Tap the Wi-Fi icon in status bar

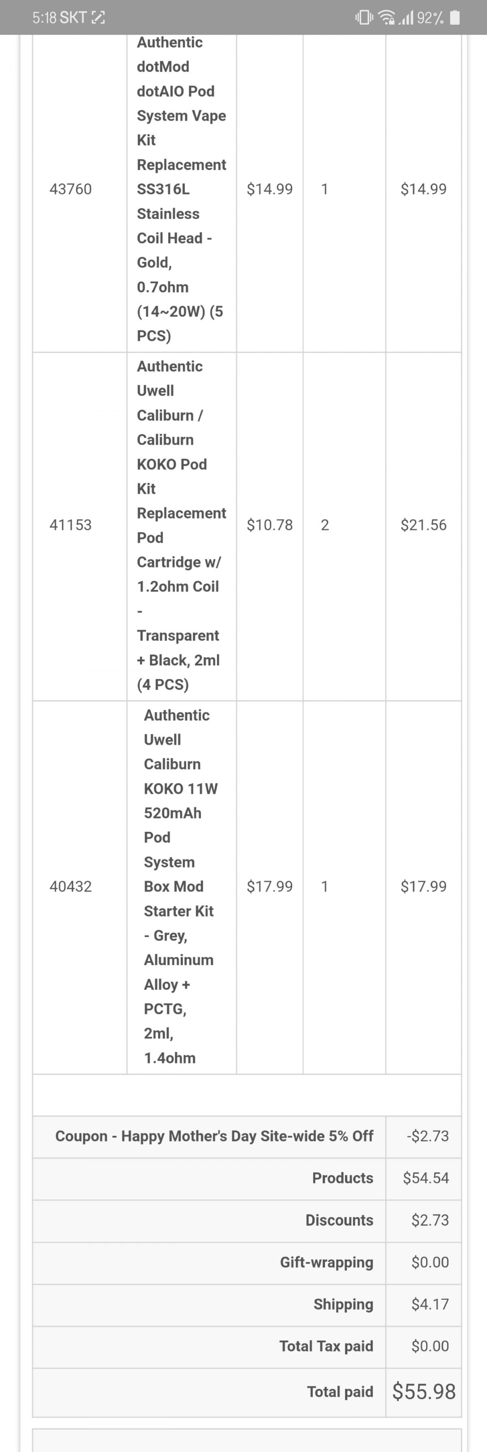click(x=387, y=18)
